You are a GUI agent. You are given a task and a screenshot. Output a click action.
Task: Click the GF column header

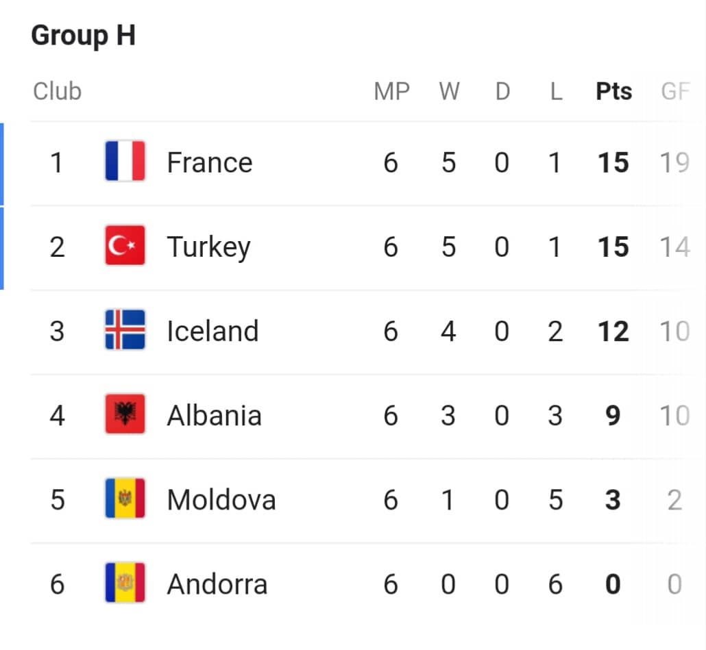point(675,91)
